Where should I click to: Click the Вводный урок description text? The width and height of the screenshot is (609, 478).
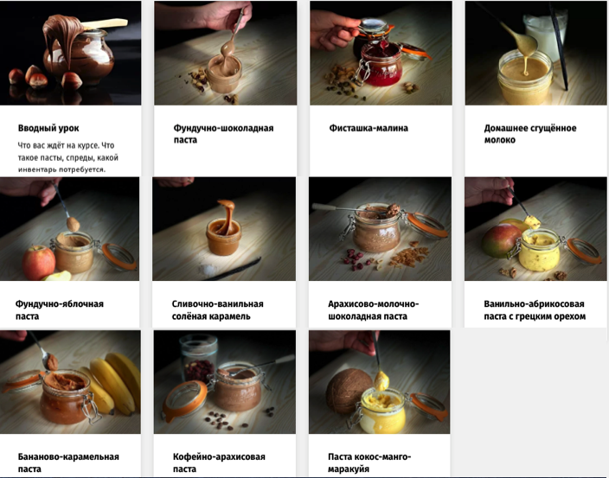(x=68, y=157)
